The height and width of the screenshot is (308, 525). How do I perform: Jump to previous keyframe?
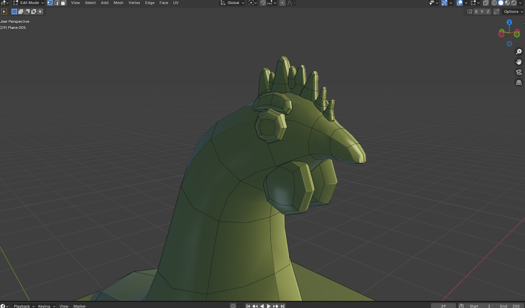pyautogui.click(x=255, y=306)
